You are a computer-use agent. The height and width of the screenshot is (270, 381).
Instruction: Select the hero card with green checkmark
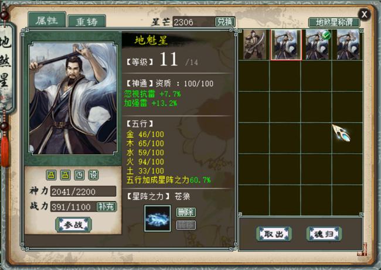click(x=317, y=45)
